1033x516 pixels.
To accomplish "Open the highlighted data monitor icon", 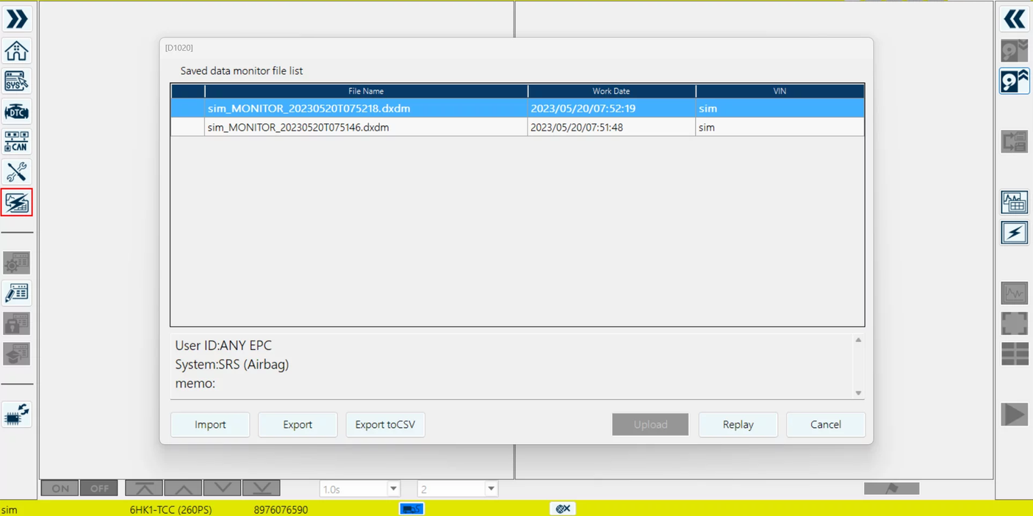I will (x=15, y=203).
